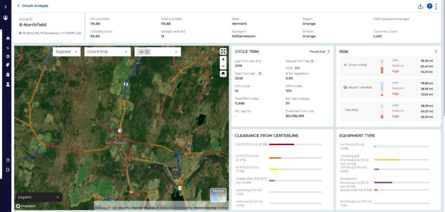Go to Home in sidebar

pos(8,38)
